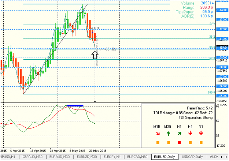Click the 50.0 Fibonacci level label
This screenshot has width=229, height=161.
coord(212,48)
